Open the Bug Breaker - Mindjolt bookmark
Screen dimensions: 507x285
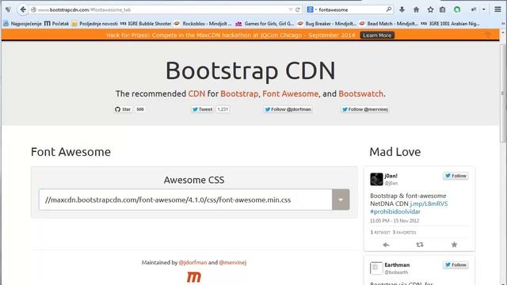point(327,24)
